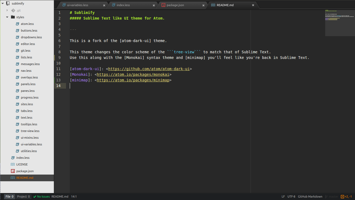Click the sublimify repository icon
Screen dimensions: 355x200
pyautogui.click(x=8, y=4)
